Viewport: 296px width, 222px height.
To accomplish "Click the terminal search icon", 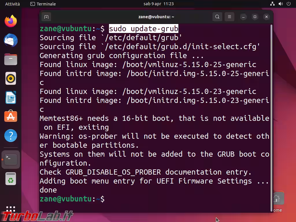I will [x=217, y=17].
